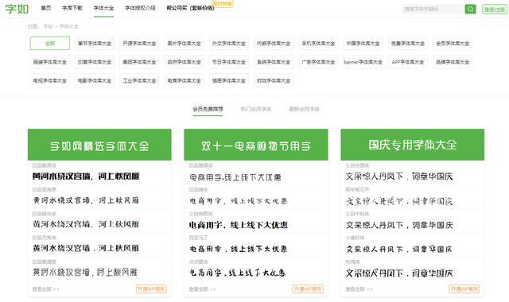509x302 pixels.
Task: Switch to 最新会员字体 tab
Action: [304, 110]
